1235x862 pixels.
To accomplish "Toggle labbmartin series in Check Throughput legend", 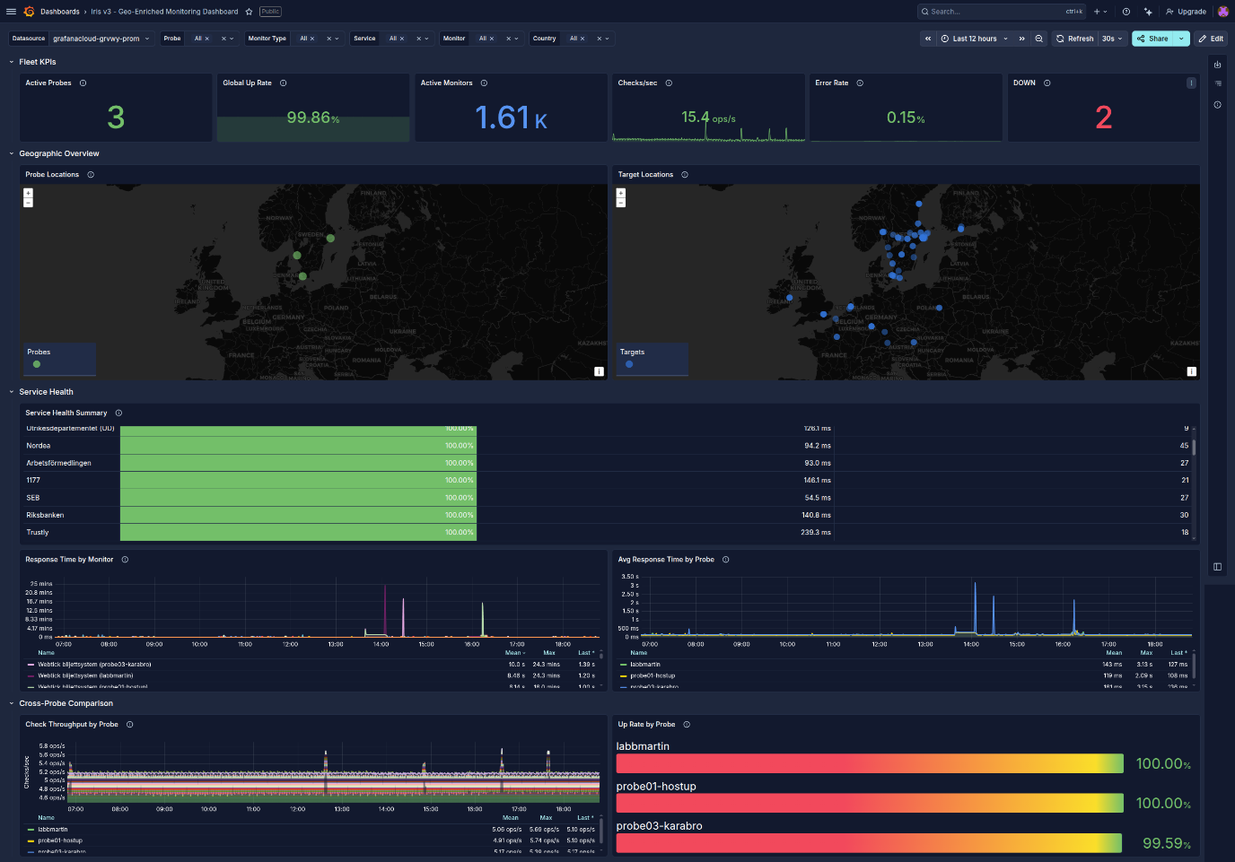I will tap(52, 830).
